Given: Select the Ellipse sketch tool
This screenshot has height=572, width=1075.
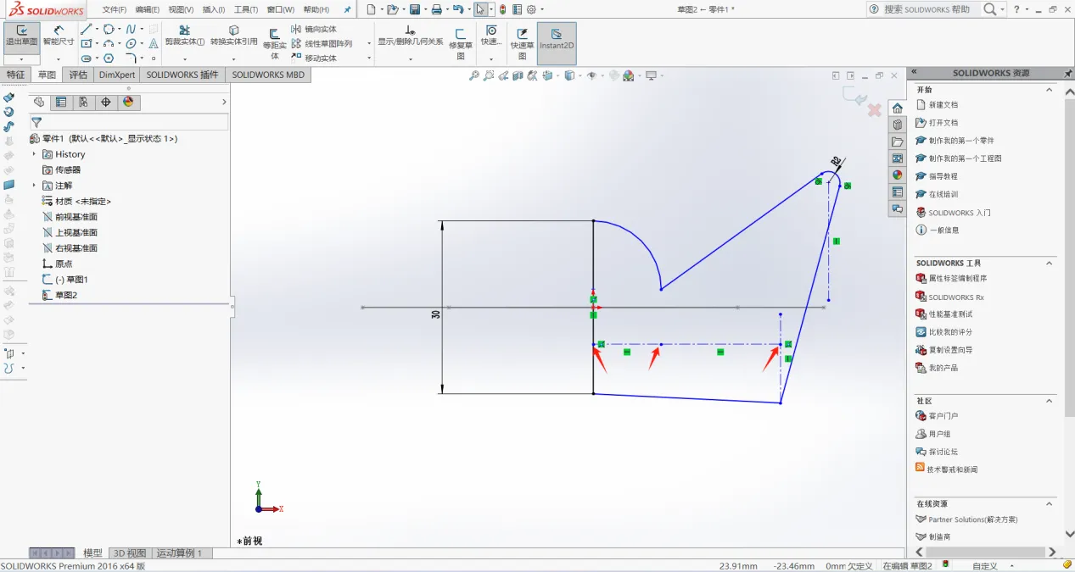Looking at the screenshot, I should [131, 43].
